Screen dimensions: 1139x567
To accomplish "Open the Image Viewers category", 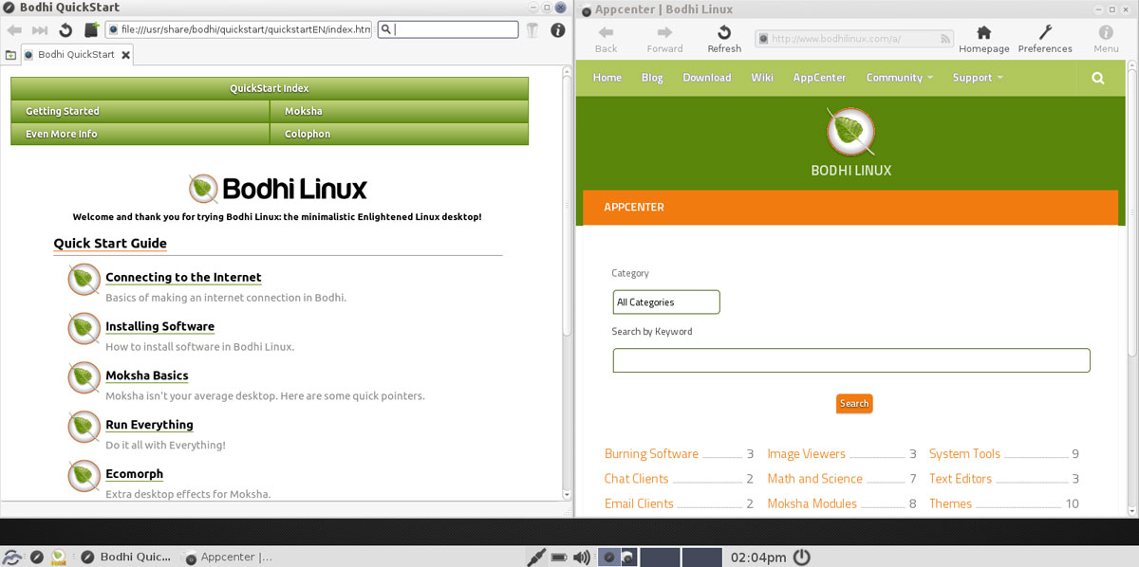I will (x=806, y=454).
